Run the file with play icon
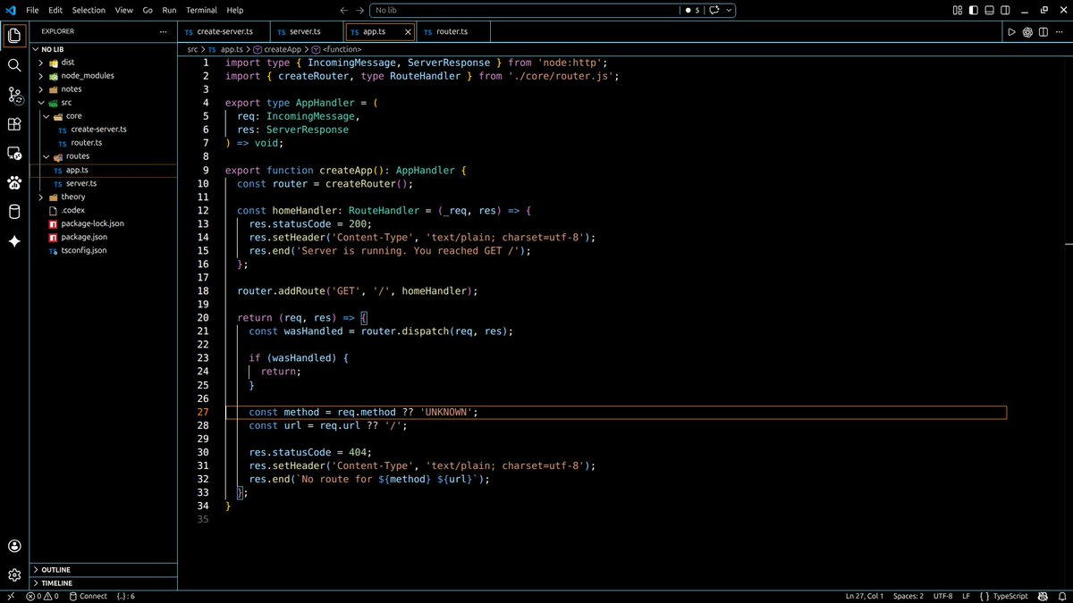This screenshot has height=603, width=1073. pyautogui.click(x=1011, y=32)
